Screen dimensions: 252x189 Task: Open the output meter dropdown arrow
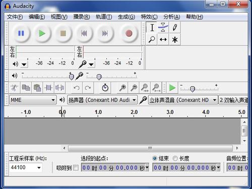(24, 65)
